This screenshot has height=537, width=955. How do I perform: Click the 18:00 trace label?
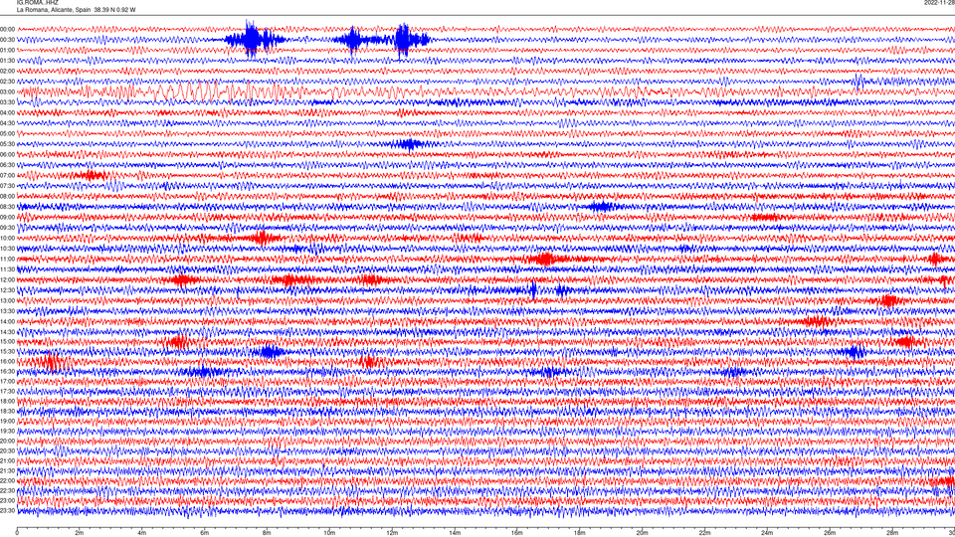pos(7,401)
